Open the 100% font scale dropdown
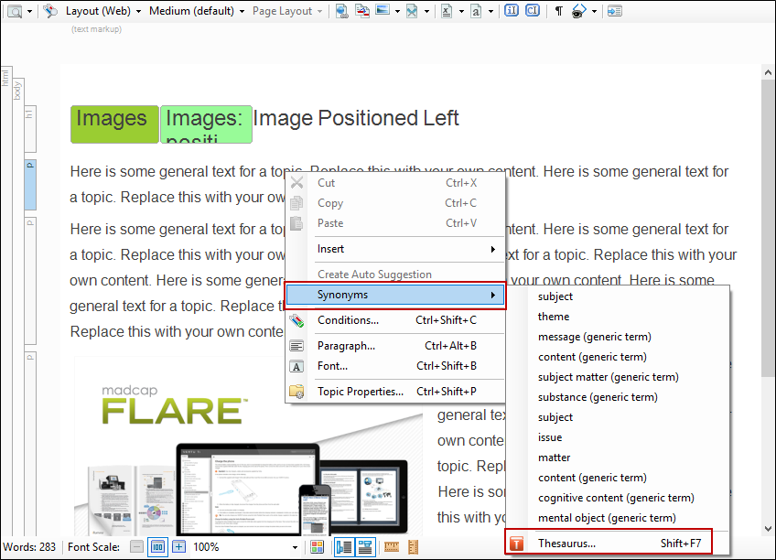 295,547
